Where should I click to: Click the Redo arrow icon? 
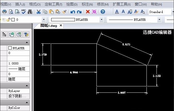click(x=79, y=12)
